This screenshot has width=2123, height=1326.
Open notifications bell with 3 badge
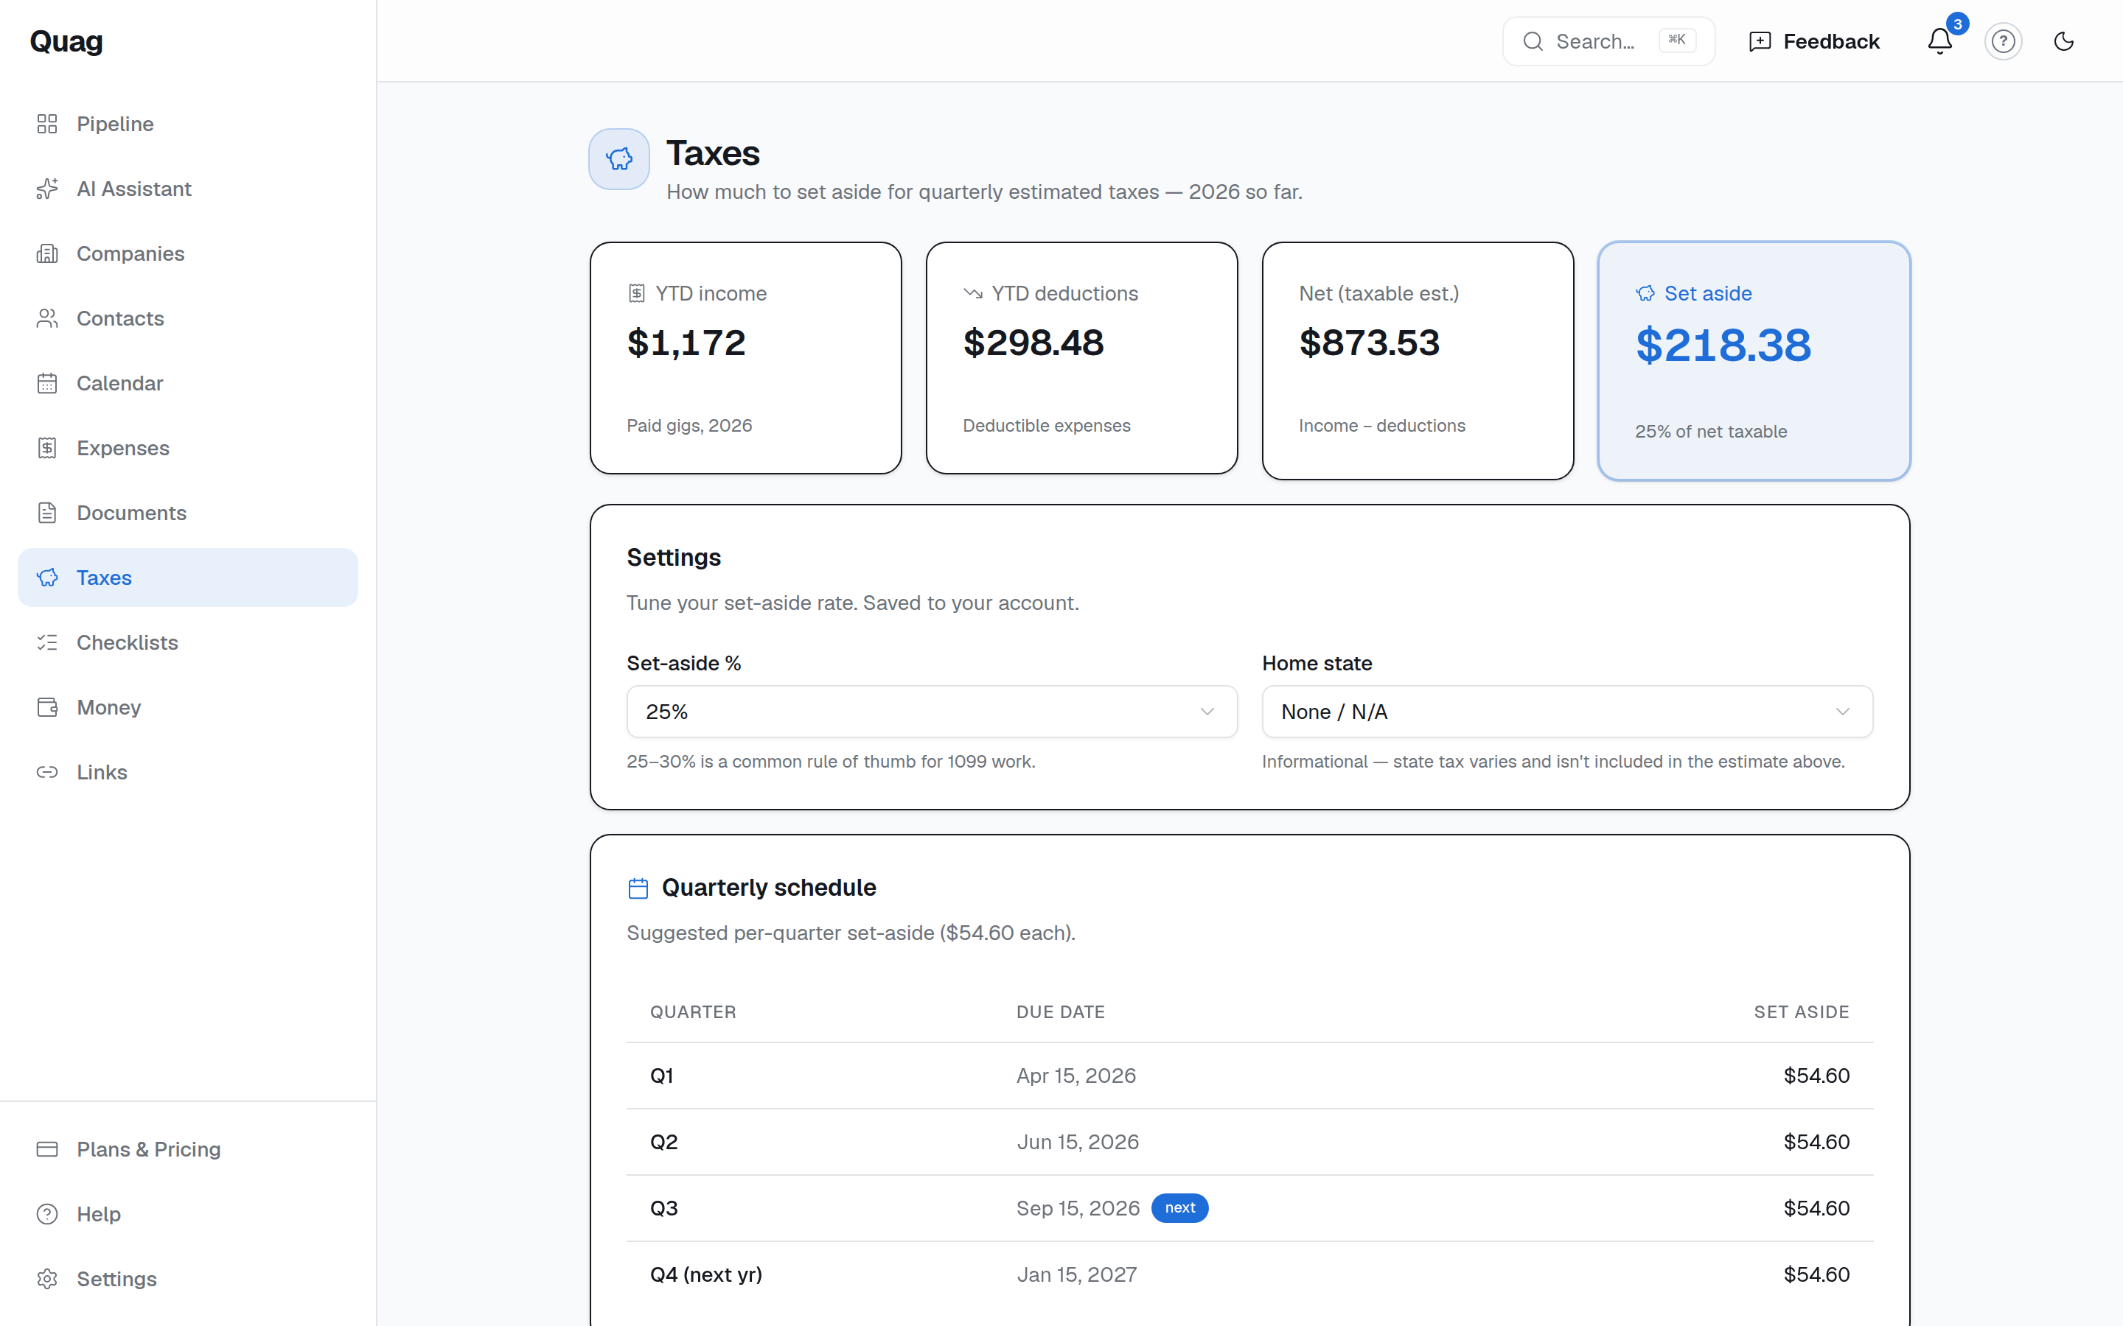tap(1939, 41)
